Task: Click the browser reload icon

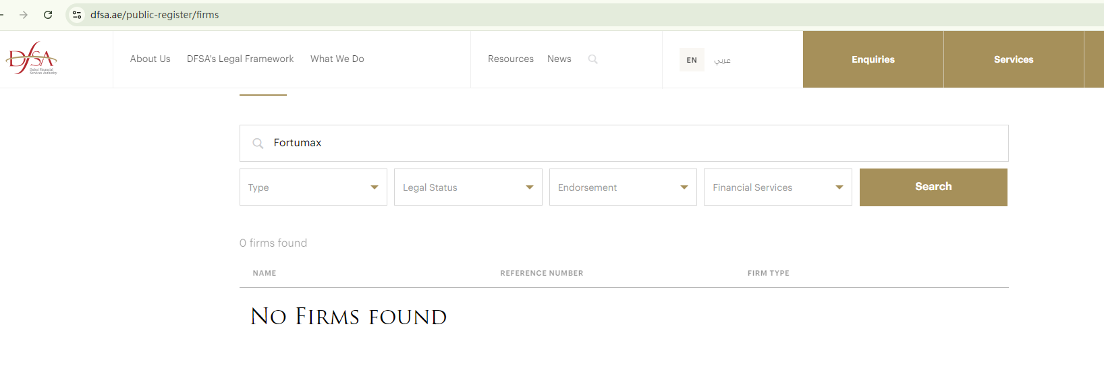Action: 48,15
